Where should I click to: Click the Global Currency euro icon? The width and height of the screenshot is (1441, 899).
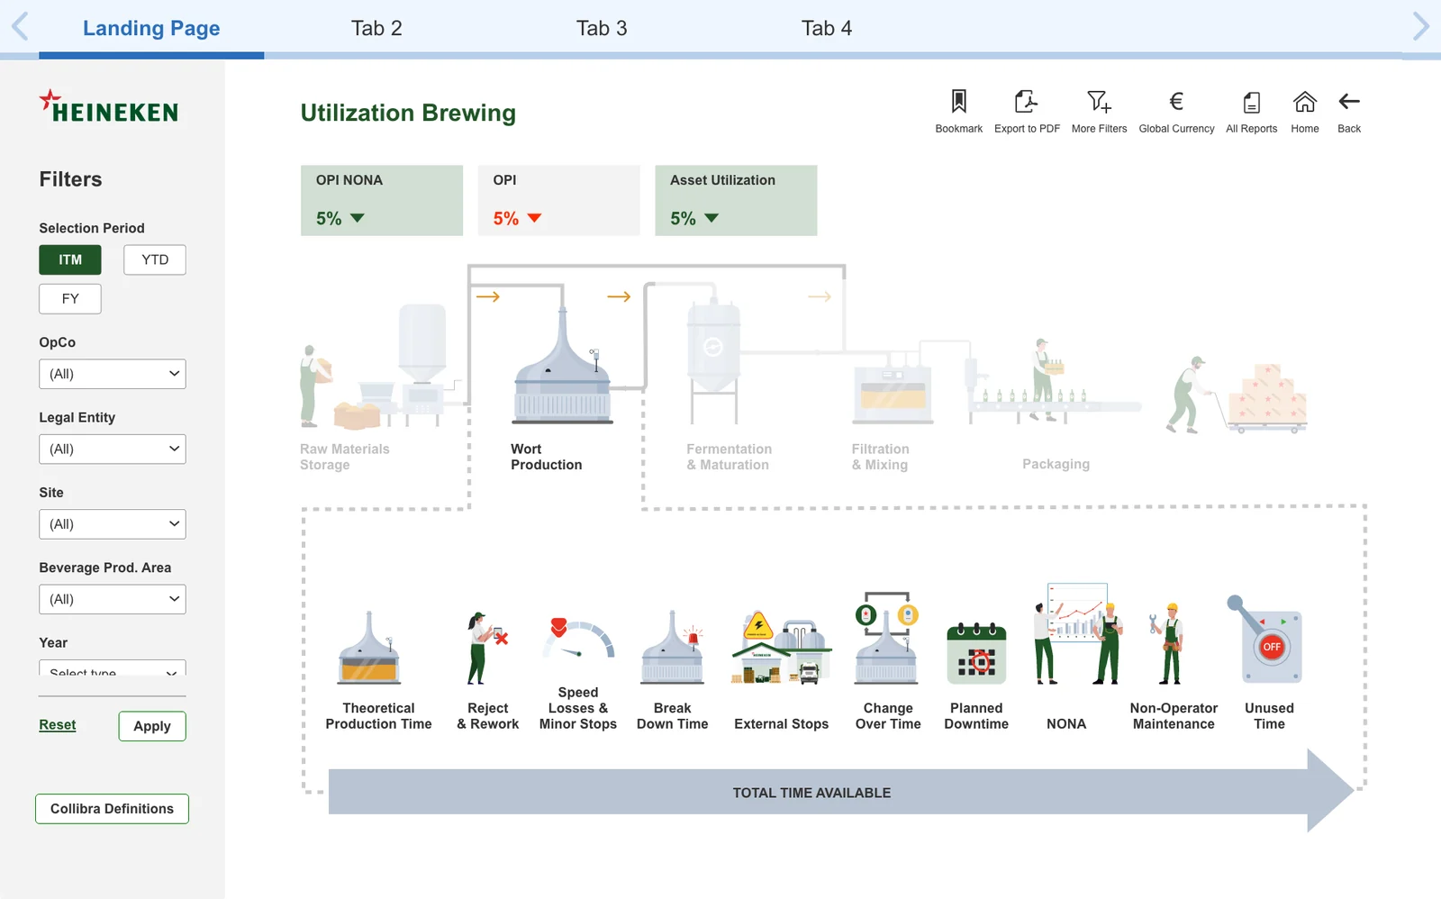tap(1176, 101)
